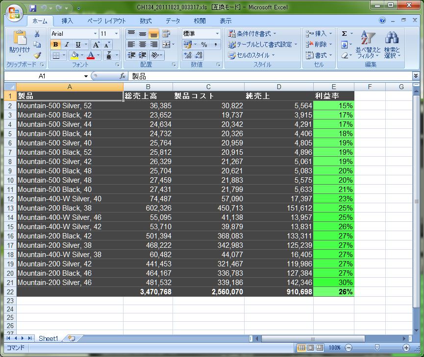Toggle Italic formatting
The width and height of the screenshot is (424, 357).
pos(67,45)
